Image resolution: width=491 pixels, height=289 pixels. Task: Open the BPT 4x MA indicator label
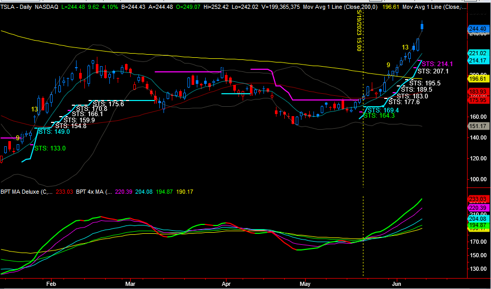tap(94, 192)
